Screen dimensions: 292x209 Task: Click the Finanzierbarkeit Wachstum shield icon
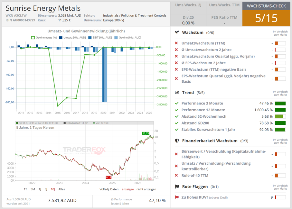(x=177, y=141)
